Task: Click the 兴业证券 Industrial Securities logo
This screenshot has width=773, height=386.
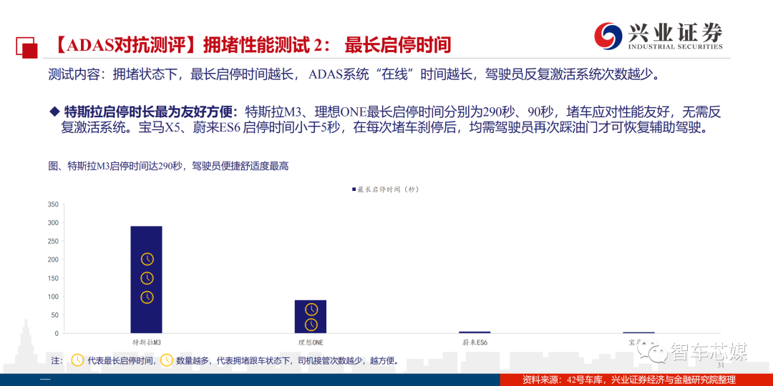Action: click(x=658, y=36)
